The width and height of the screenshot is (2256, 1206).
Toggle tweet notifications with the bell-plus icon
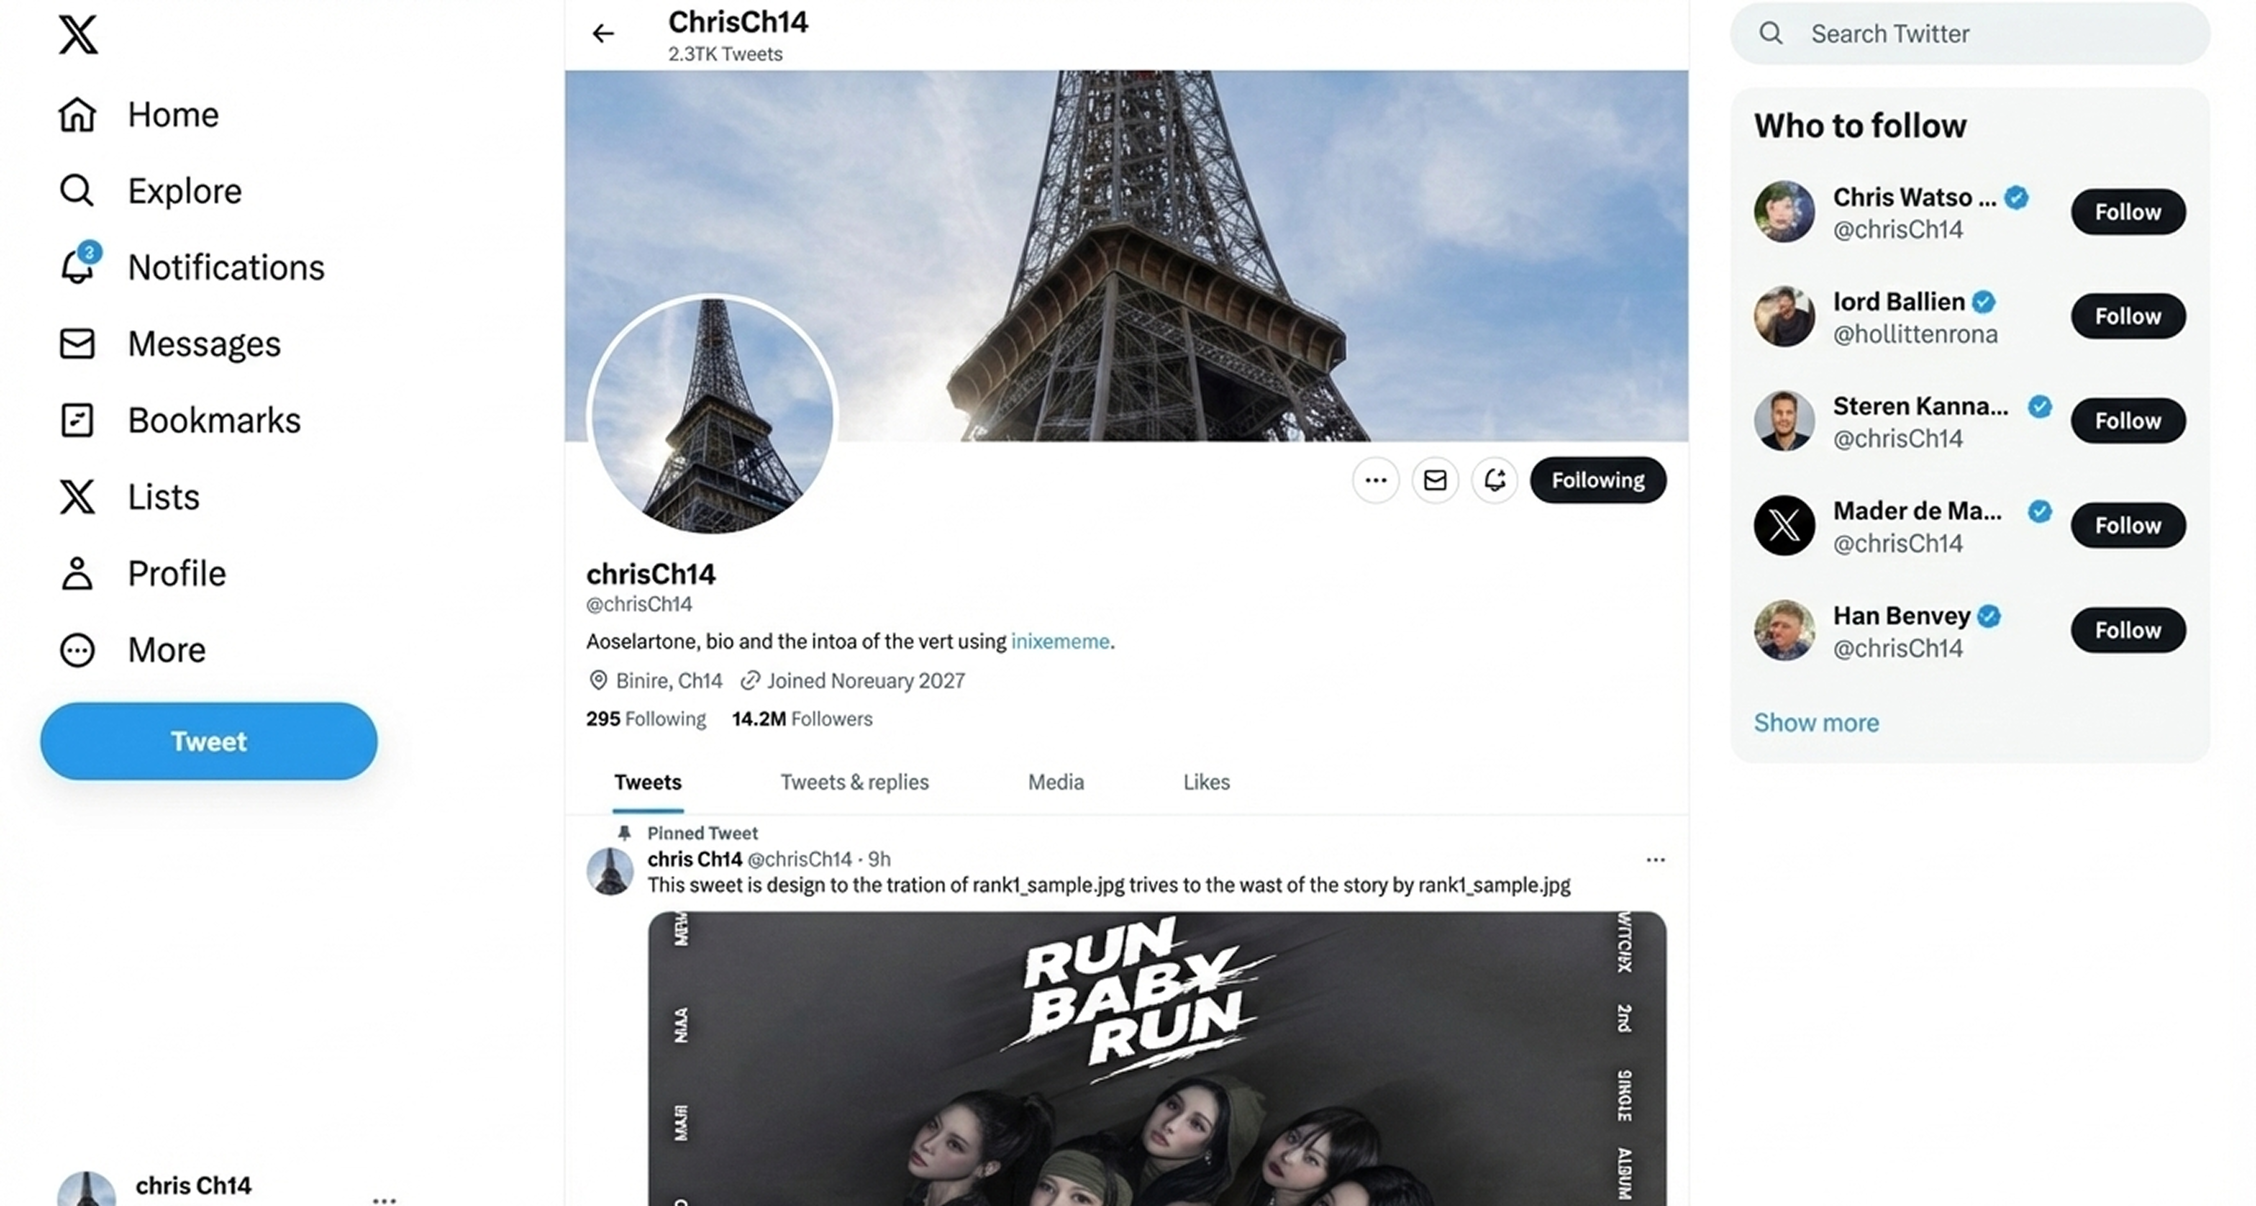[1494, 480]
